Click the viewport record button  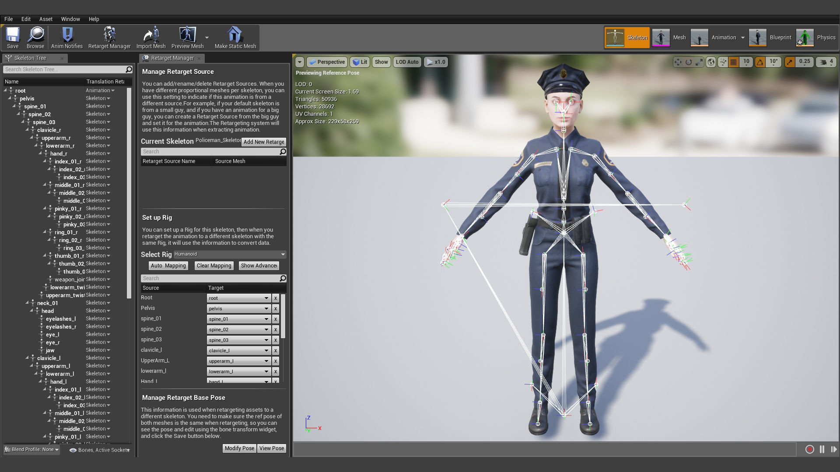tap(809, 449)
